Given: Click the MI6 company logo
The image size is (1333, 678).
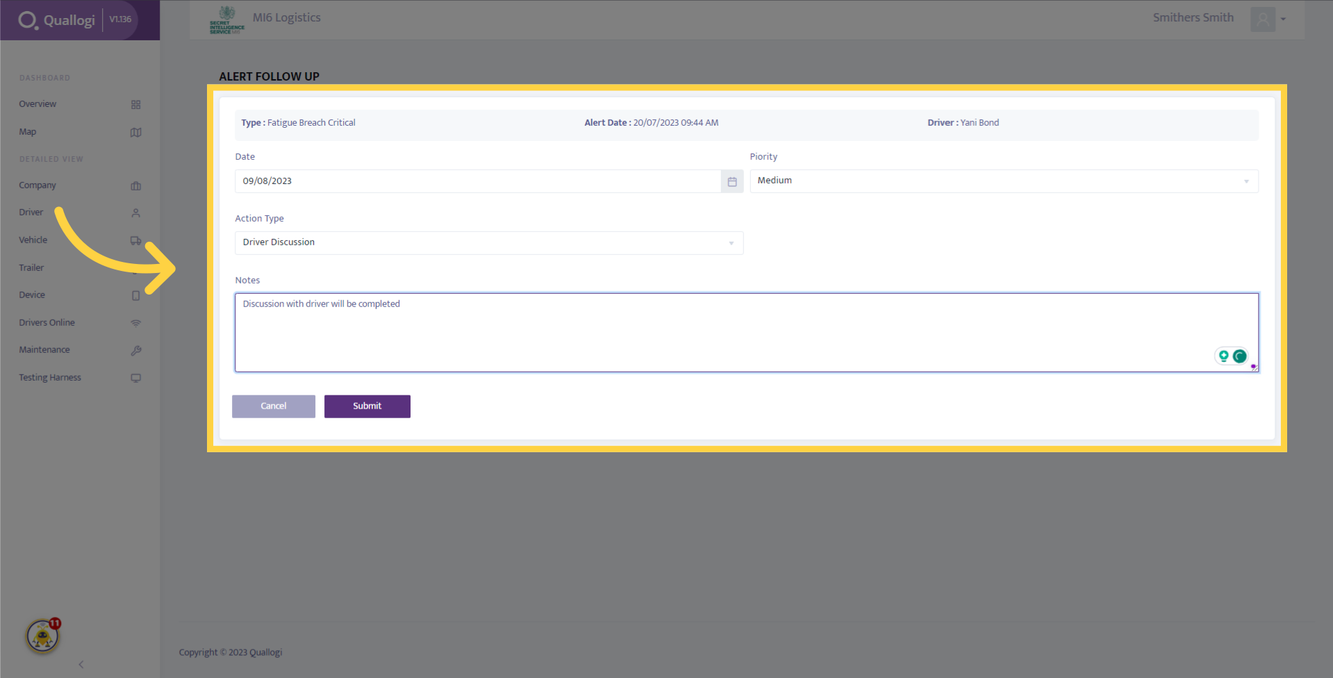Looking at the screenshot, I should coord(226,20).
